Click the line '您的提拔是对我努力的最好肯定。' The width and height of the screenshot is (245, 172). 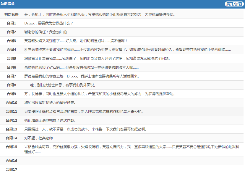tap(50, 103)
